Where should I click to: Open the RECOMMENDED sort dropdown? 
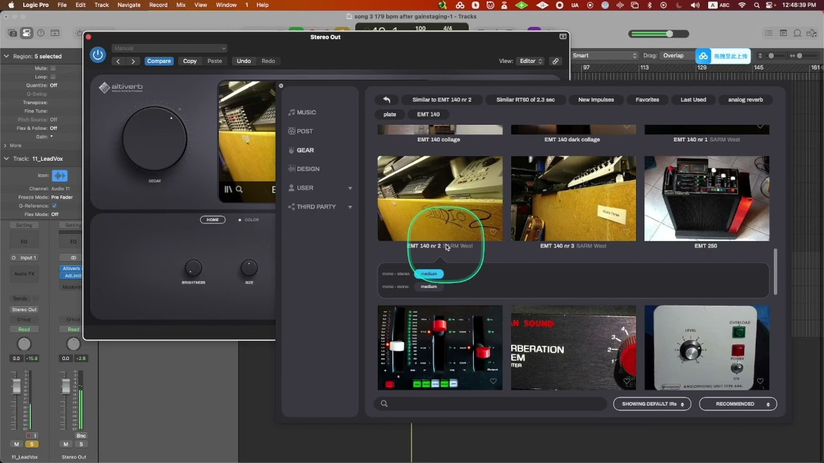[x=738, y=404]
